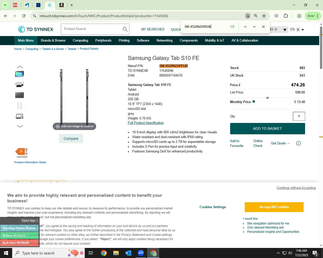
Task: Open the Networking menu
Action: 165,41
